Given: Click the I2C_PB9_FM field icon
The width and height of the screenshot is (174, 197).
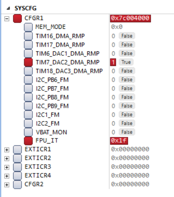Looking at the screenshot, I should 28,106.
